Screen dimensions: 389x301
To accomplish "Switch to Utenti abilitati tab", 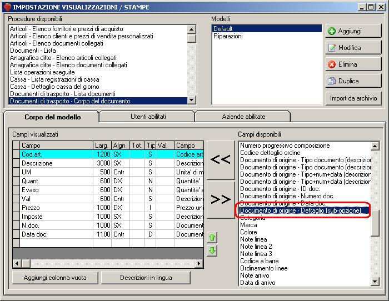I will (x=148, y=117).
